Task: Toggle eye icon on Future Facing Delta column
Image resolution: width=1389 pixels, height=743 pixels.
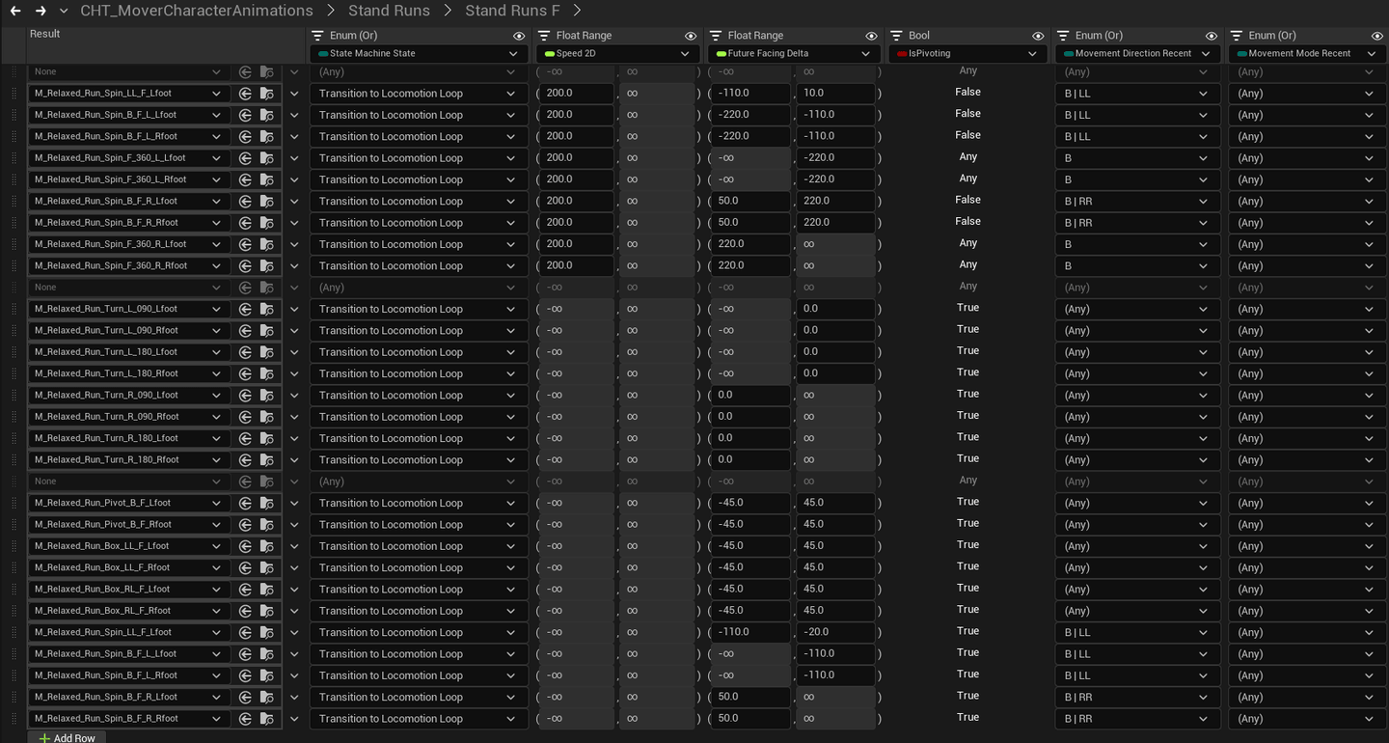Action: tap(872, 36)
